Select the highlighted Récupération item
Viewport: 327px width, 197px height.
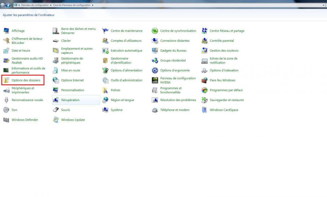pos(76,100)
